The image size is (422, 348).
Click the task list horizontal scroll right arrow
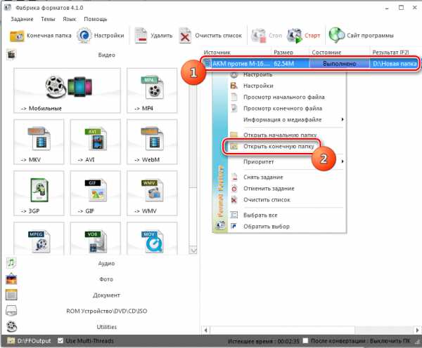click(417, 330)
